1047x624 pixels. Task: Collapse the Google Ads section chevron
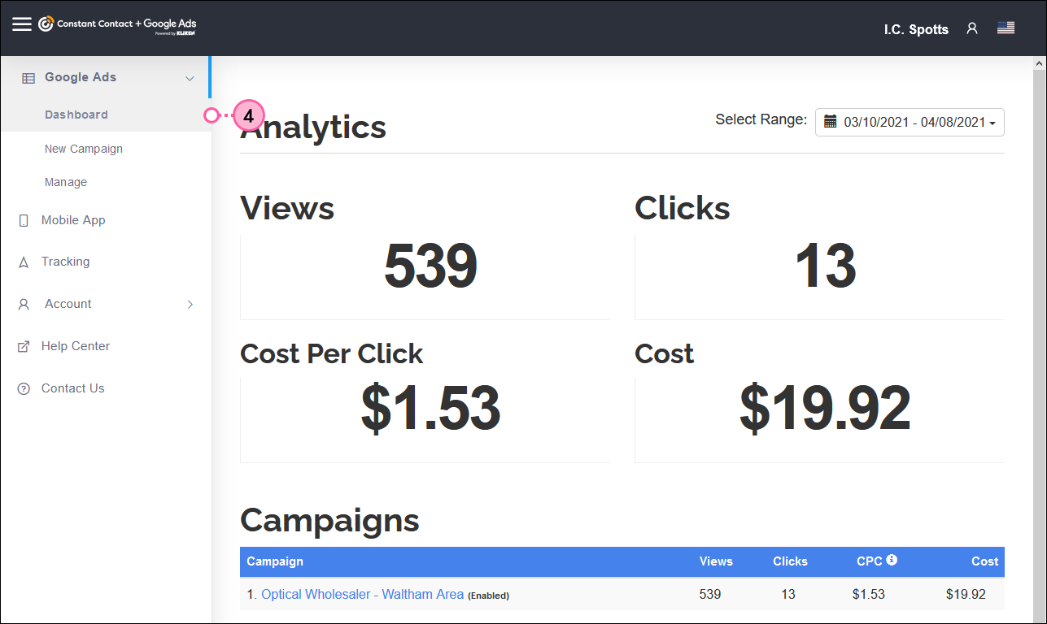(190, 78)
